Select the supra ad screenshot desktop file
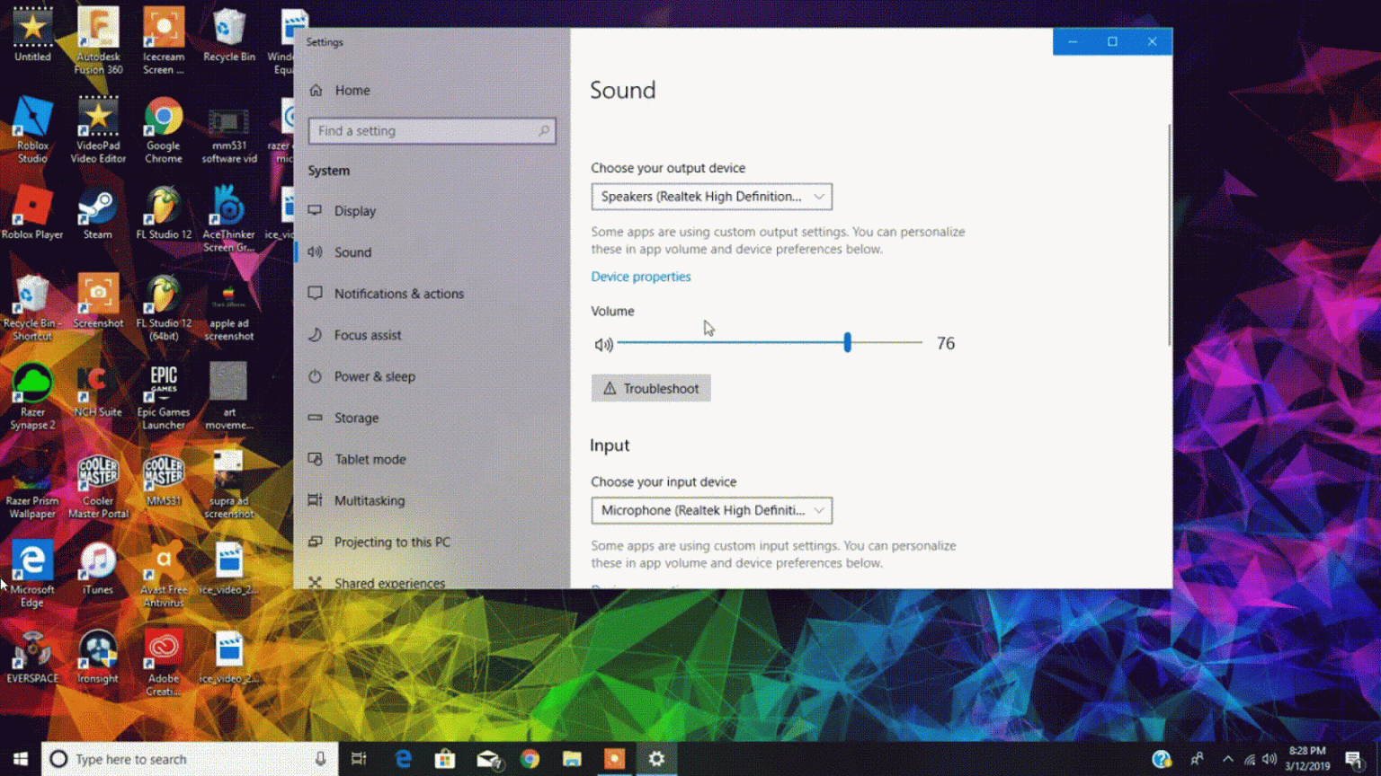This screenshot has width=1381, height=776. [x=229, y=486]
